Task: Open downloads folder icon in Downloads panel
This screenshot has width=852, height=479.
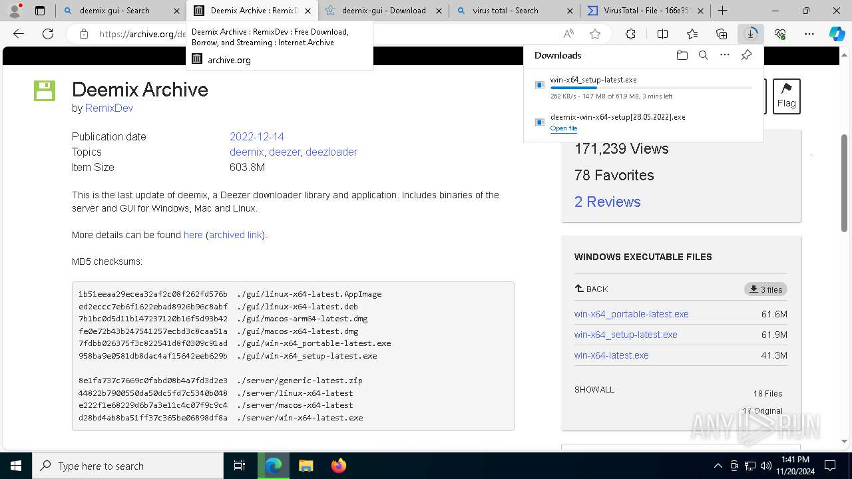Action: tap(682, 55)
